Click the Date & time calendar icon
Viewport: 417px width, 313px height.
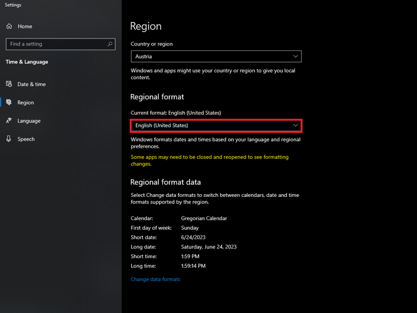click(x=9, y=84)
